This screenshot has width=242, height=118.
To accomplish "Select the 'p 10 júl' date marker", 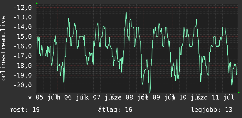I will (x=186, y=98).
